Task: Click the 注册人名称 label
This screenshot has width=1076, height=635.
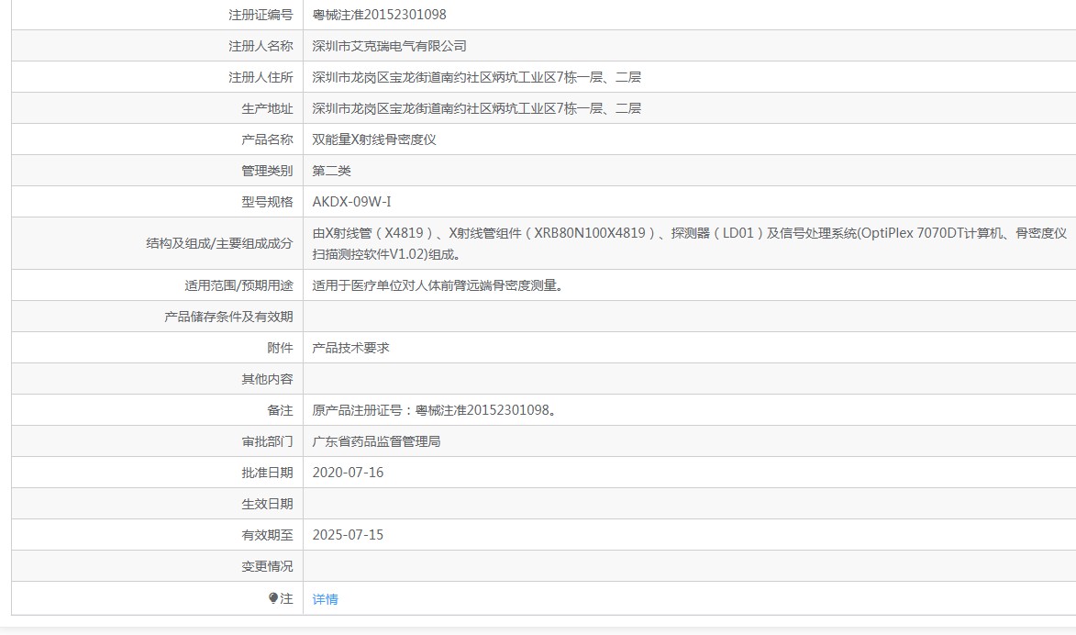Action: click(261, 46)
